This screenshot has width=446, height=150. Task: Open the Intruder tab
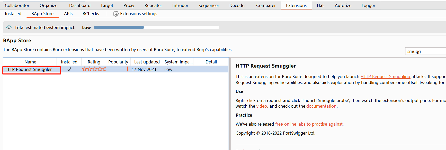(180, 5)
